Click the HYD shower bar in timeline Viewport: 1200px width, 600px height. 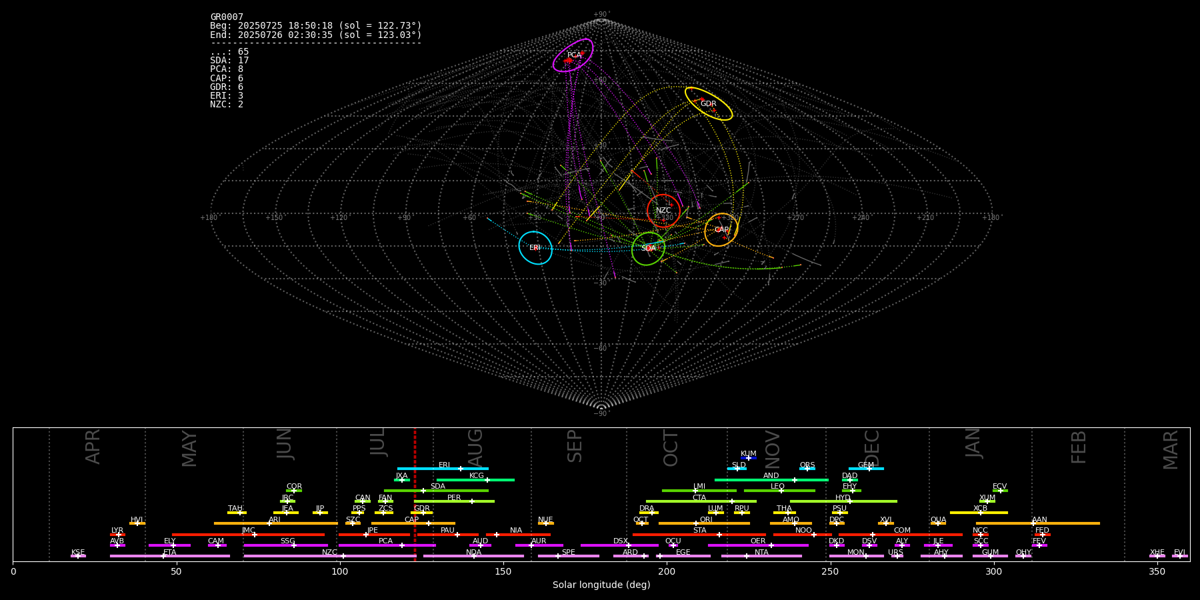[x=843, y=501]
